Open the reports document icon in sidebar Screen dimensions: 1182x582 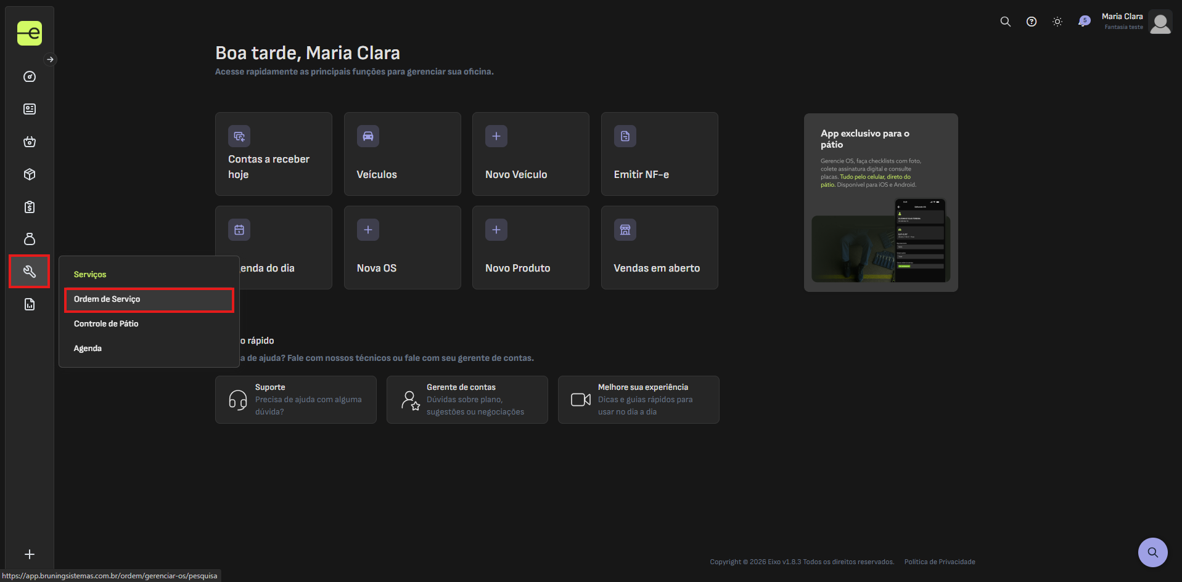[x=30, y=304]
